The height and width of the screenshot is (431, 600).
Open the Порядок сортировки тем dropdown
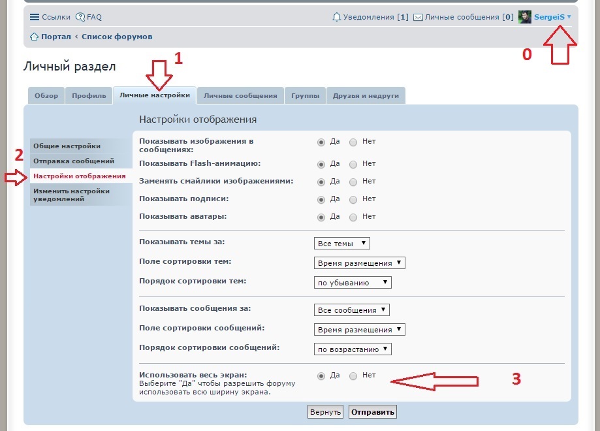[x=353, y=283]
